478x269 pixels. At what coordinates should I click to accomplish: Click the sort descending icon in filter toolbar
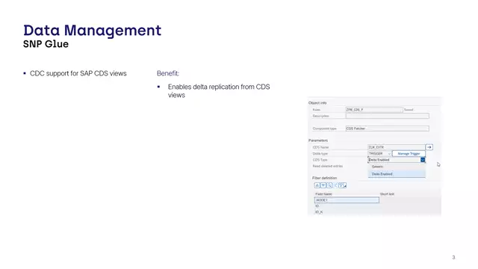pos(323,185)
